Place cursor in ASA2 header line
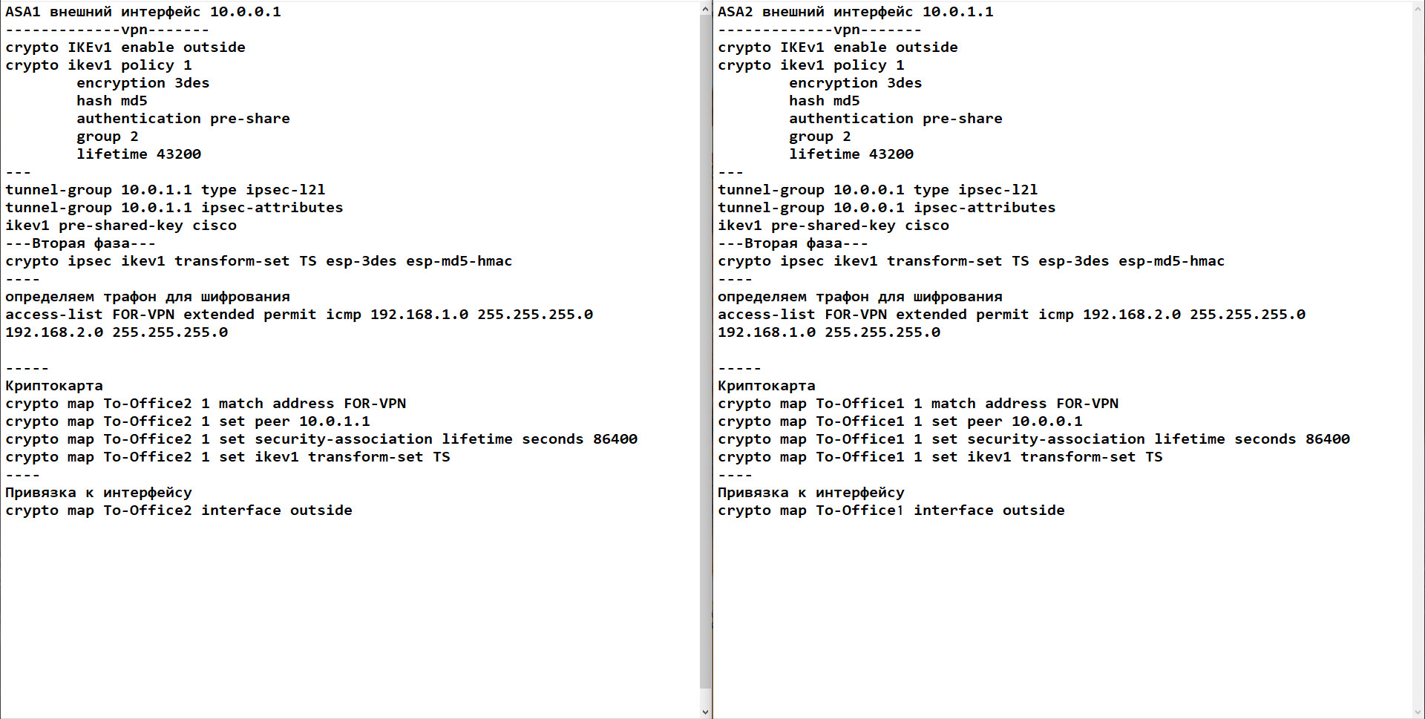The width and height of the screenshot is (1425, 719). point(855,12)
